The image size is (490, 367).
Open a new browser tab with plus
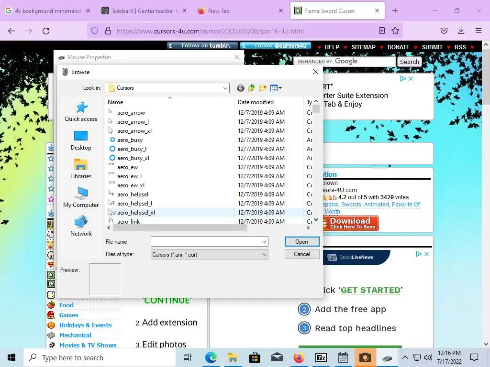coord(395,11)
